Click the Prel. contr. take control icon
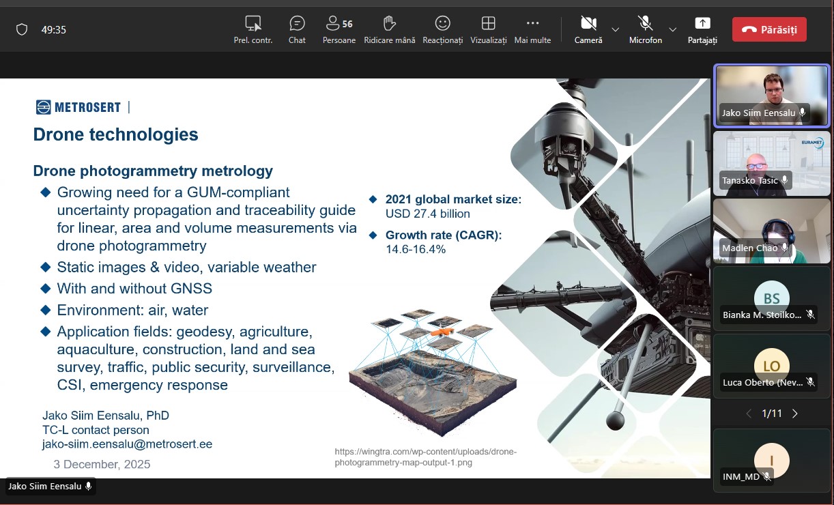The image size is (834, 505). point(253,29)
